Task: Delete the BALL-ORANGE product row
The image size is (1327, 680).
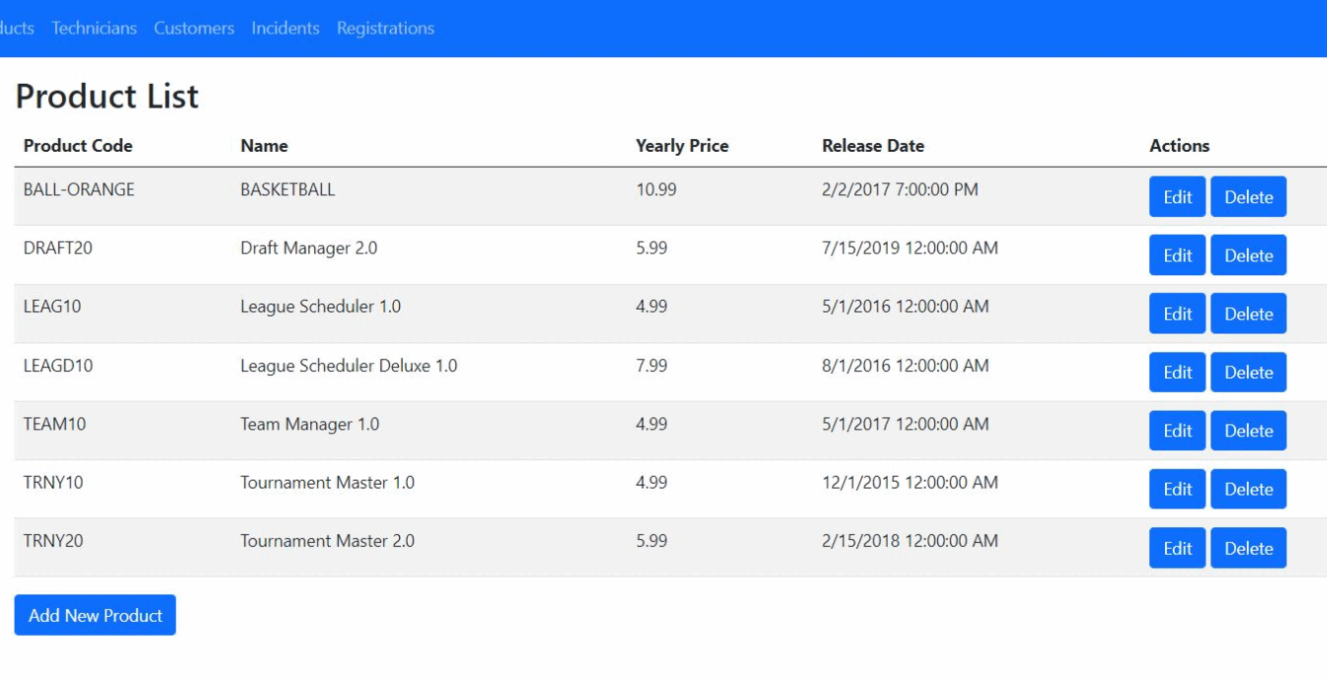Action: pos(1248,196)
